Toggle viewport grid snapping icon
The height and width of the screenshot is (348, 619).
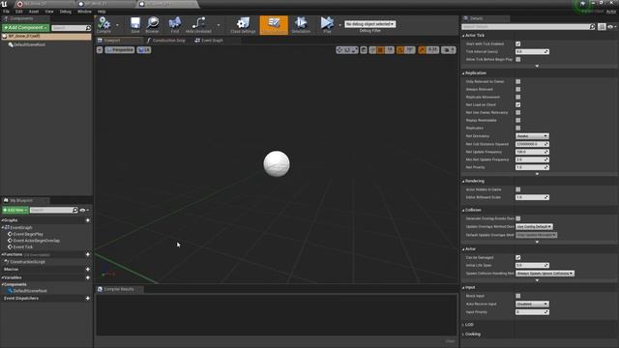(x=380, y=49)
